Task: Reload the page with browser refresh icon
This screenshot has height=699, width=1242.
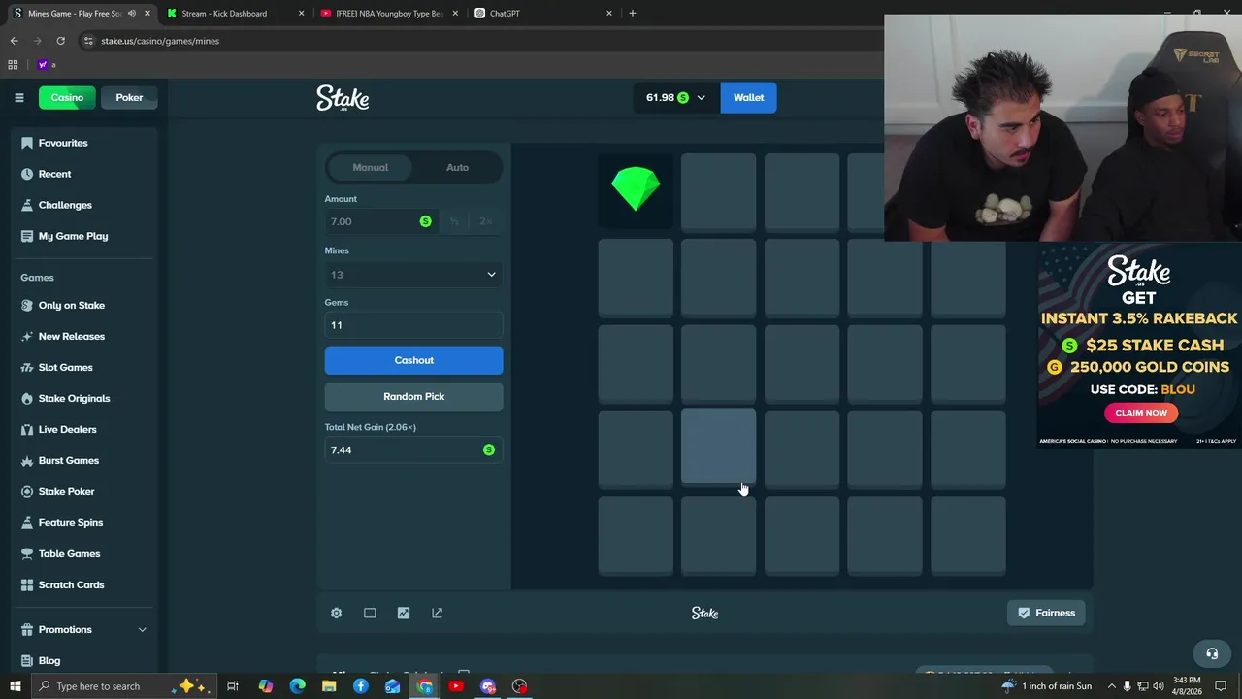Action: 60,41
